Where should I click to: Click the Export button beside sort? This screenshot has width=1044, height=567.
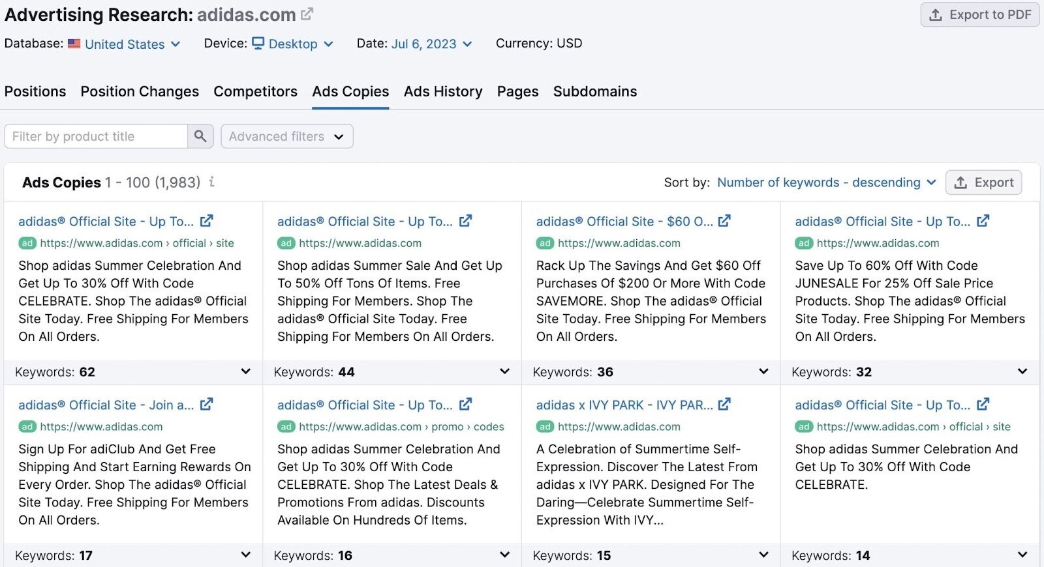984,182
